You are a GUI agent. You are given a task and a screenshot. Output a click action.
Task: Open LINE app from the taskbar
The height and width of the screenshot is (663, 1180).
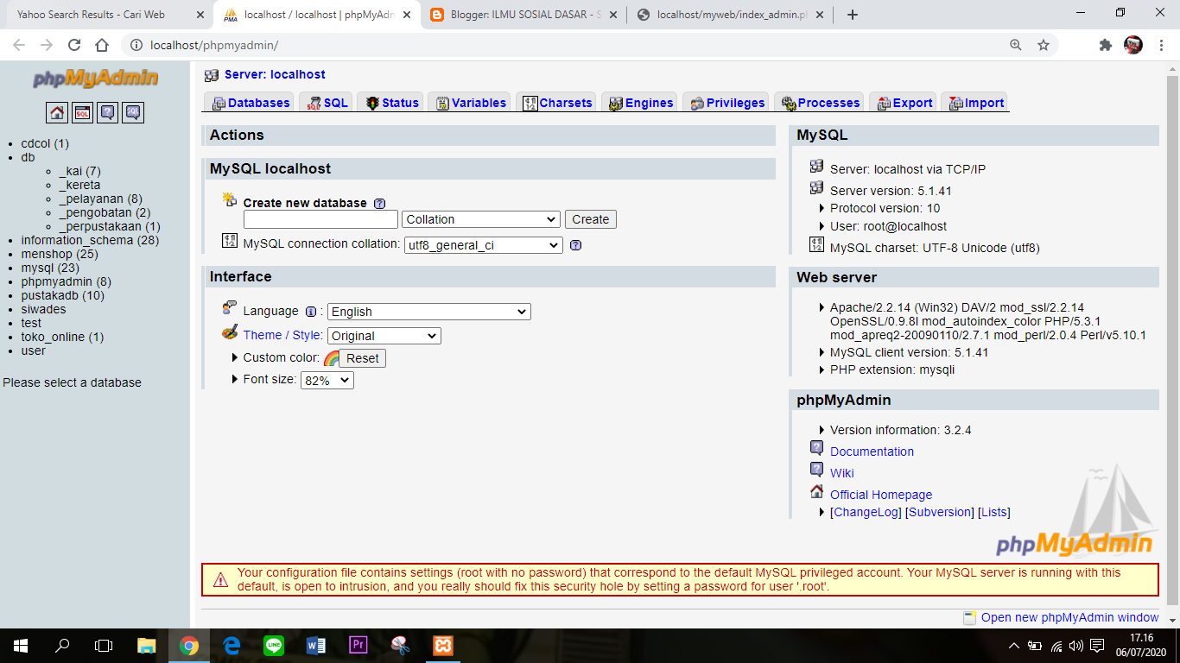(274, 646)
